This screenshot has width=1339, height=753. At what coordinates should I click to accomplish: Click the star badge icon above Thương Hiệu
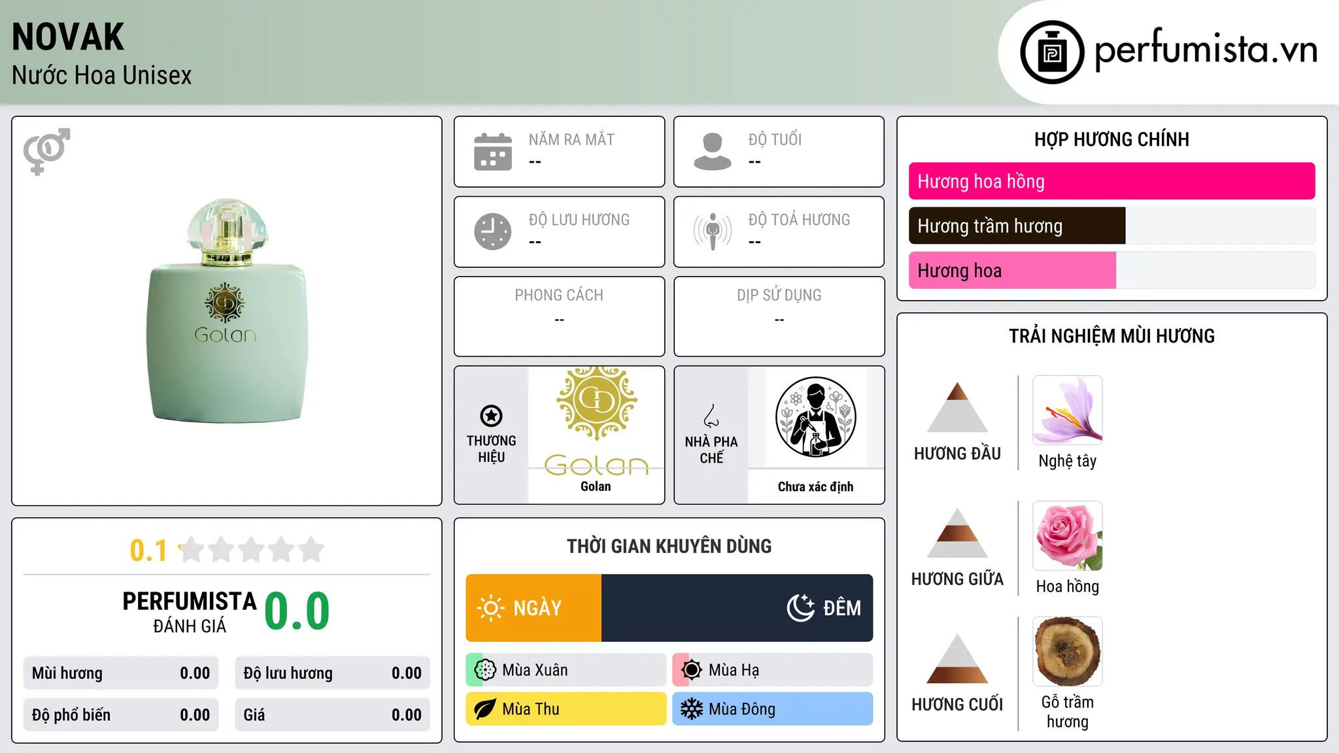click(x=491, y=416)
